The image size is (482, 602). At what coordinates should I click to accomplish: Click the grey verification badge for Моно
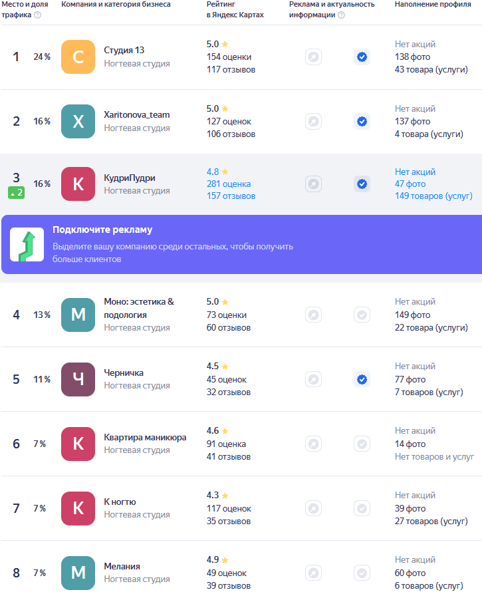click(x=362, y=315)
